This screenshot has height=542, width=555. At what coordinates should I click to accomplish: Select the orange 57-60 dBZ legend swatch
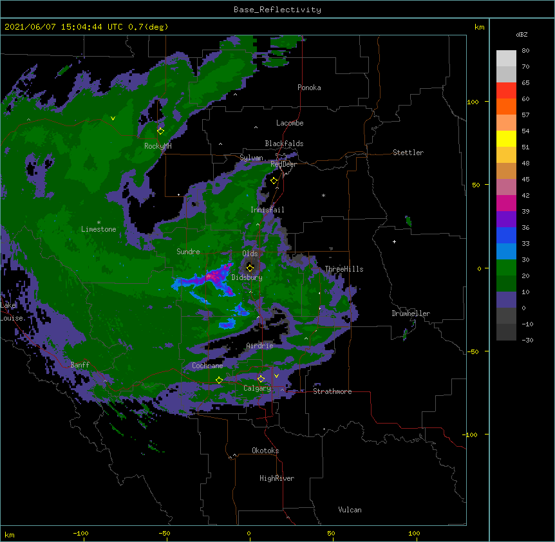click(x=506, y=106)
